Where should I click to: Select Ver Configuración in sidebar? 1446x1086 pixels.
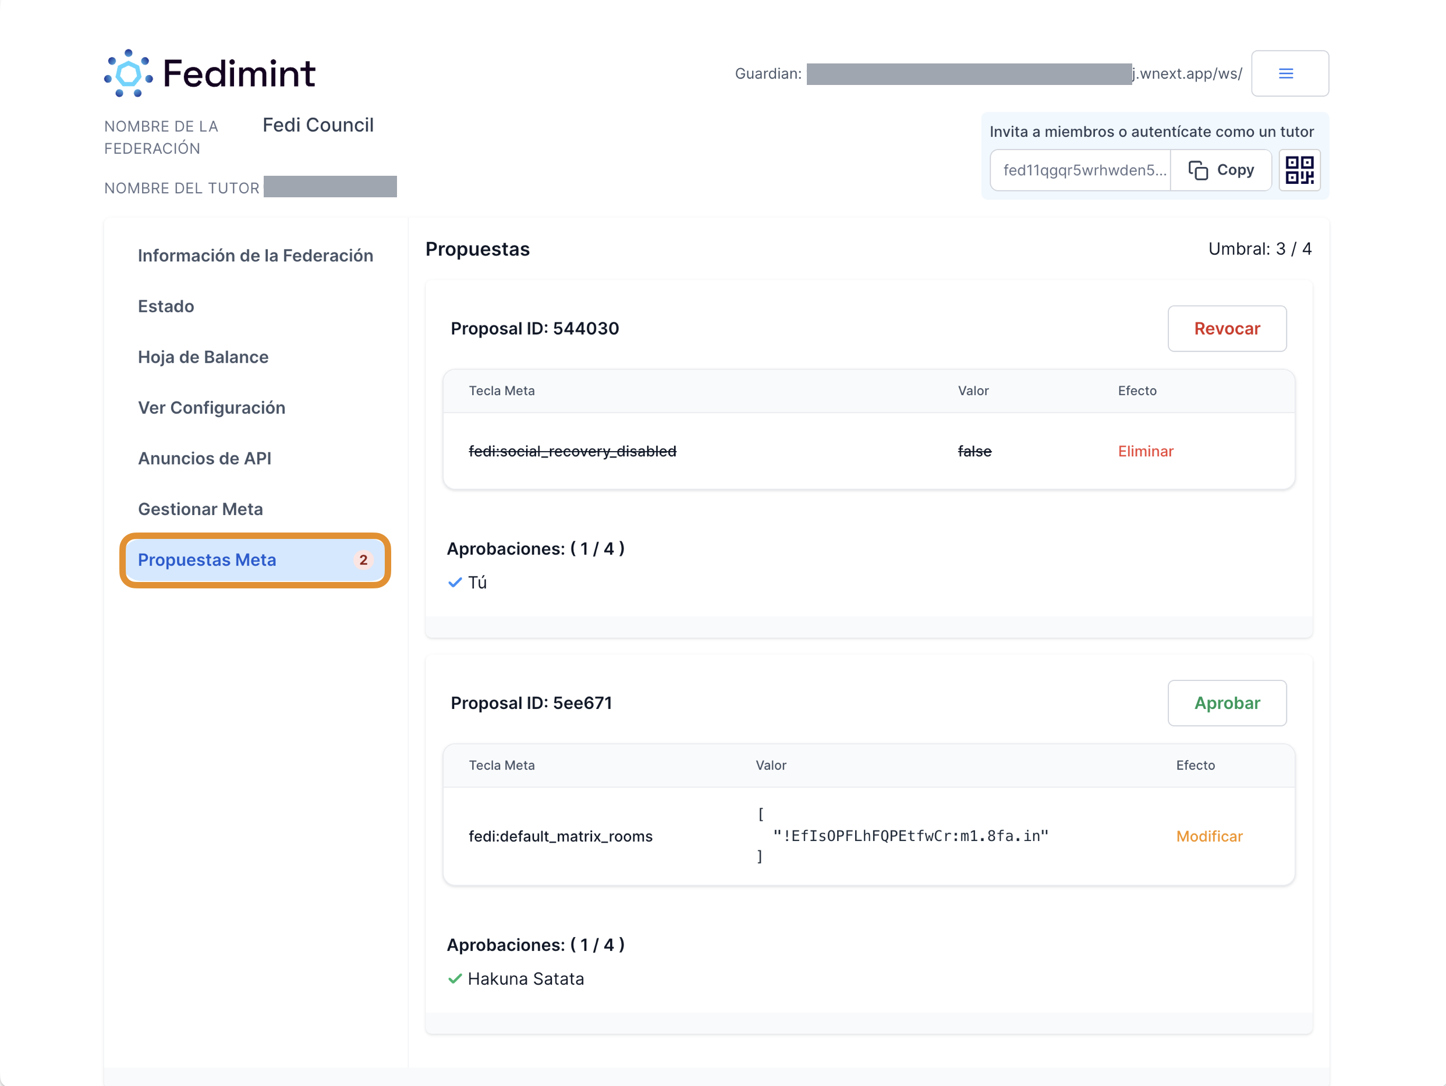click(x=212, y=408)
